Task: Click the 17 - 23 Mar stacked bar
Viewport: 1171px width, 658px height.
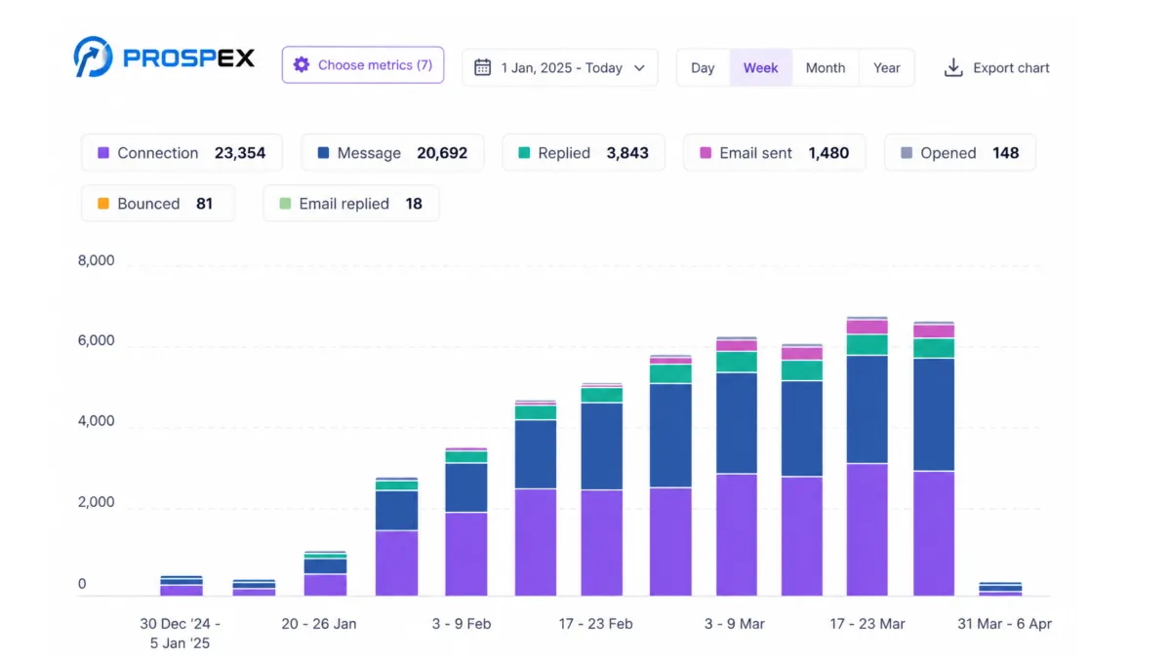Action: tap(868, 456)
